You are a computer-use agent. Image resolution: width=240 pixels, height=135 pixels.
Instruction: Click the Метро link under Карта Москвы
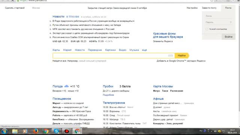pos(156,91)
